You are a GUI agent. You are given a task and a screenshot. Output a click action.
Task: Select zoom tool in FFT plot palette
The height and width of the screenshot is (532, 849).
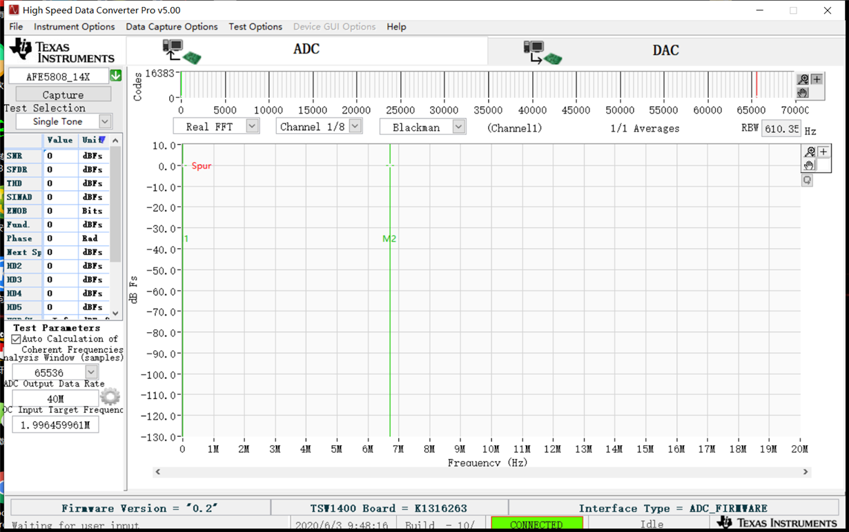[810, 152]
